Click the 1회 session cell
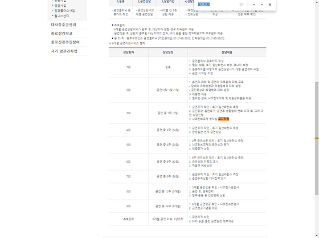 [x=129, y=67]
